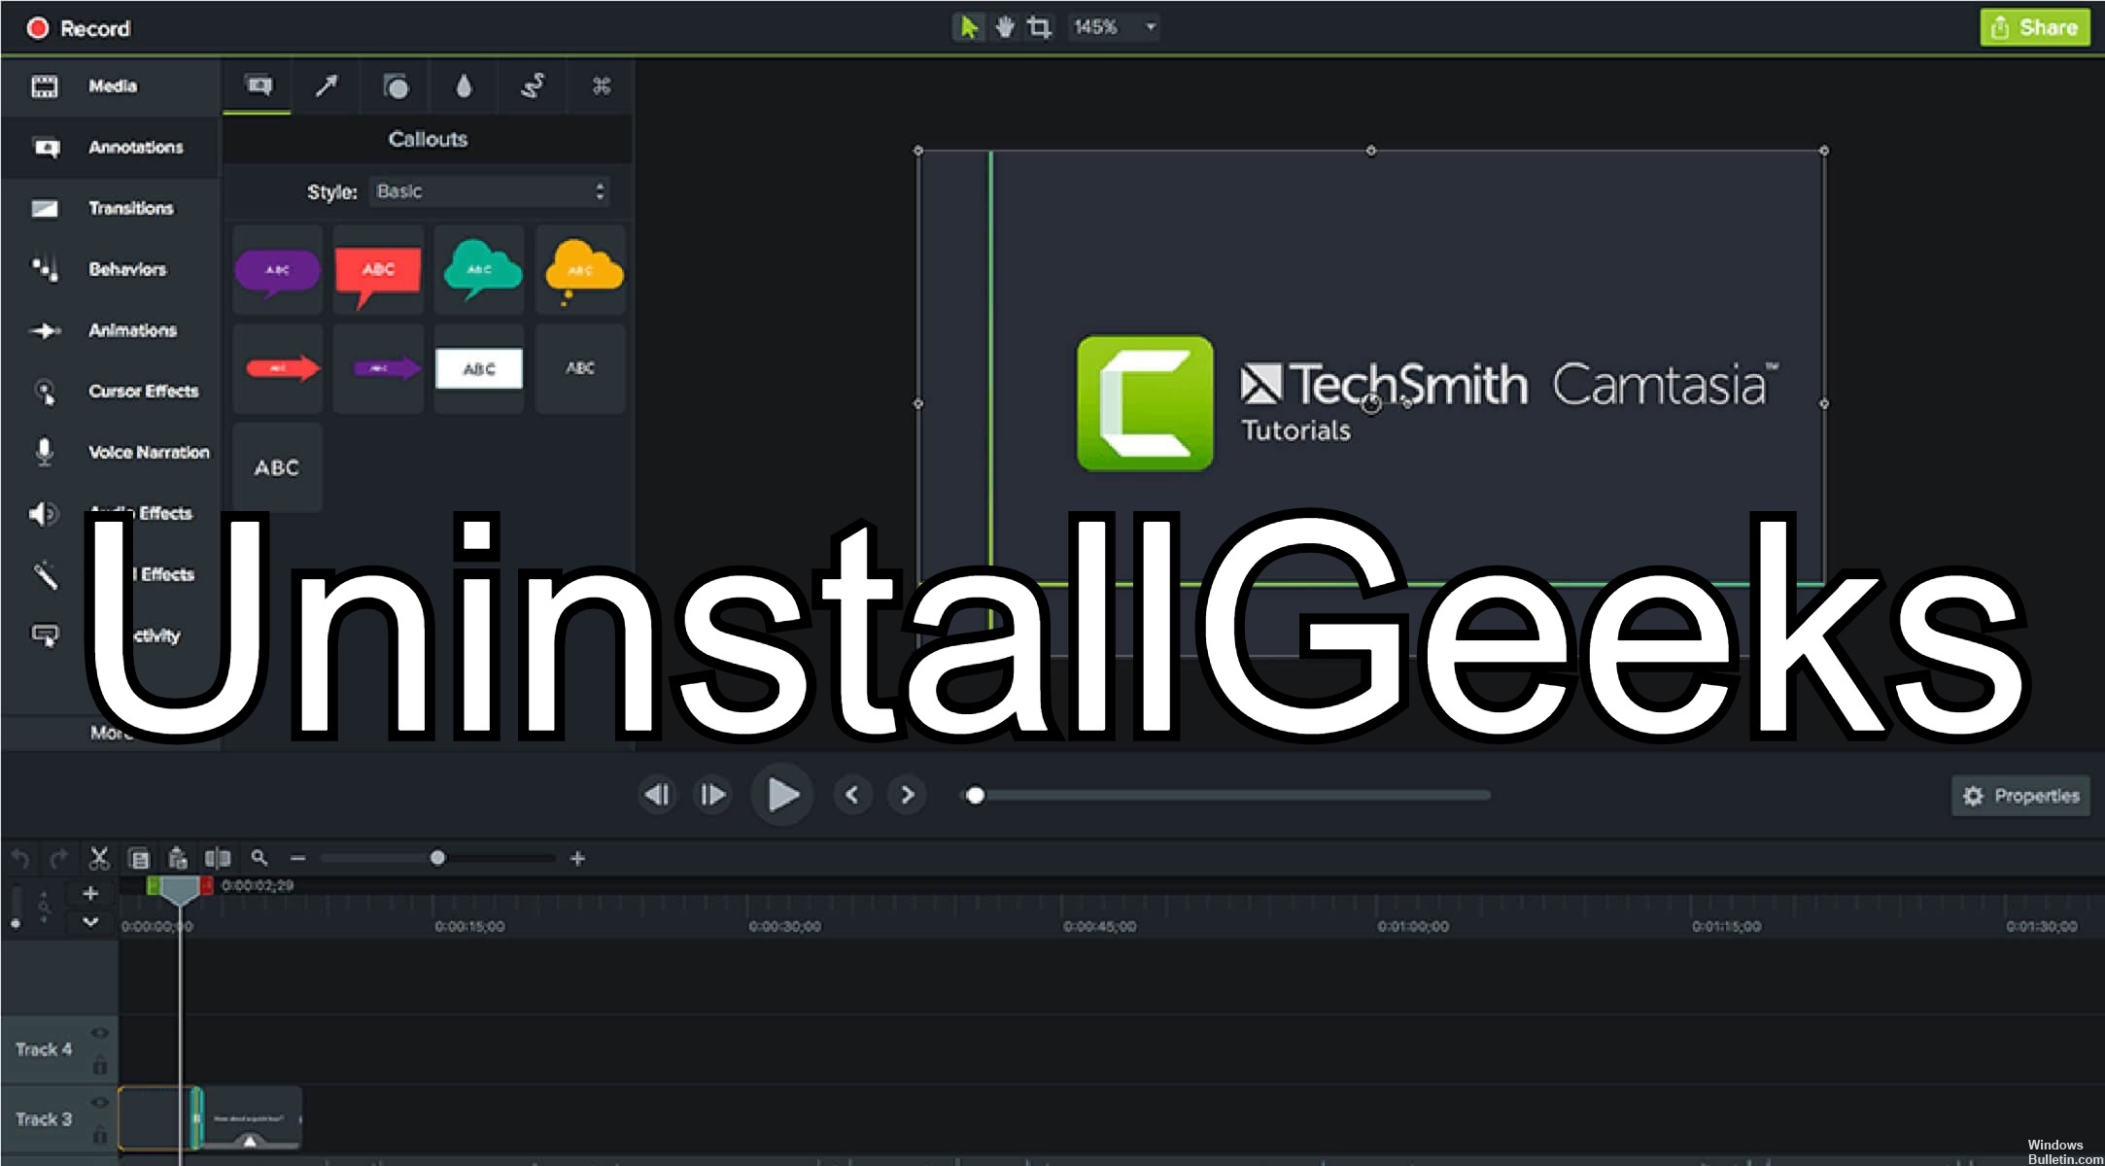Screen dimensions: 2105x1166
Task: Open the Properties panel
Action: pos(2020,796)
